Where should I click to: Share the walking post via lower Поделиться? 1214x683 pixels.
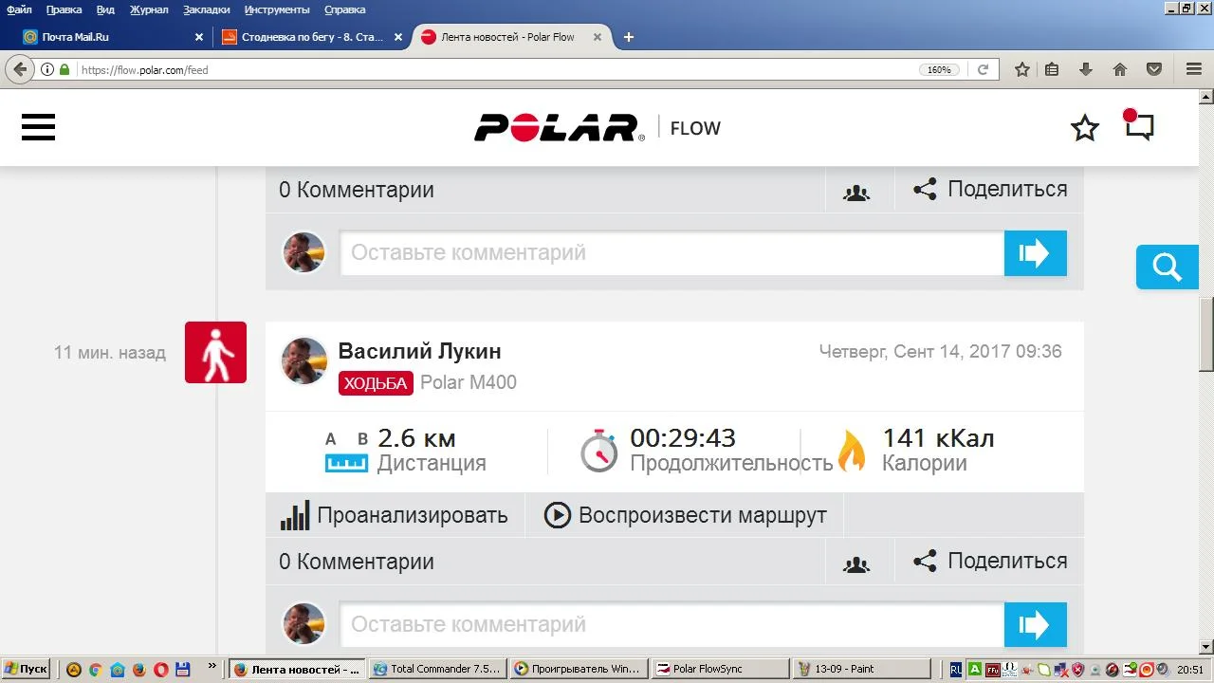990,561
